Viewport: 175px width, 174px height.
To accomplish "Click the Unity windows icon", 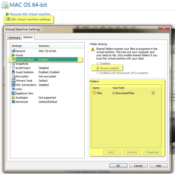I will tap(13, 89).
